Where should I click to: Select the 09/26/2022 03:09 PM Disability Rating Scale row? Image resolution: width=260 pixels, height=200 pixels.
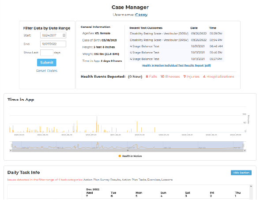point(176,34)
